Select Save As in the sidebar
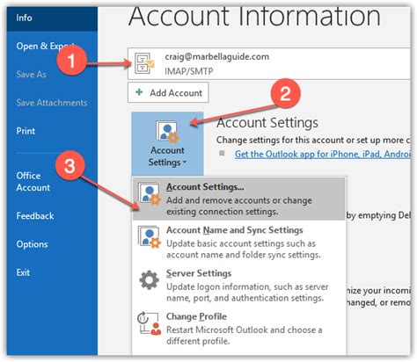This screenshot has height=362, width=417. (32, 75)
